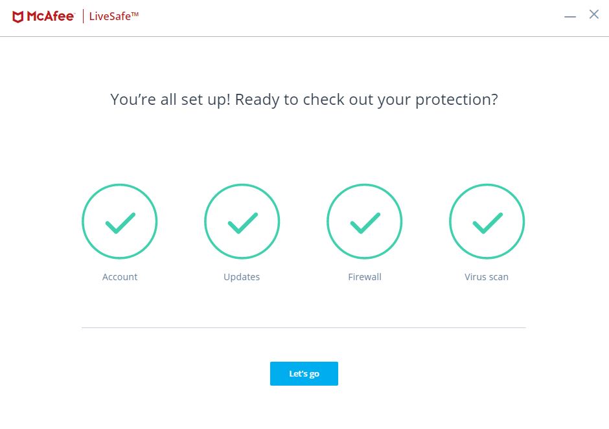Screen dimensions: 609x429
Task: Click the McAfee red shield logo
Action: tap(18, 17)
